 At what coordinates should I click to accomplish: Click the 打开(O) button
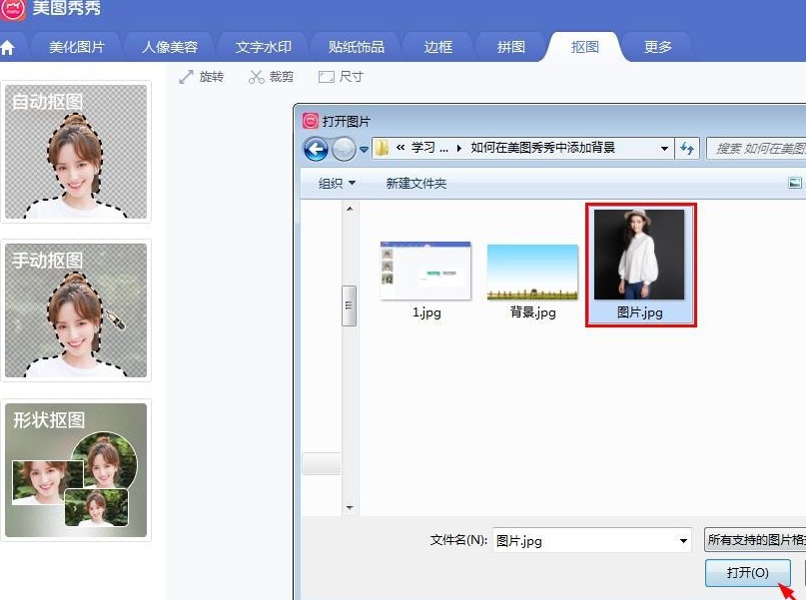[x=747, y=573]
